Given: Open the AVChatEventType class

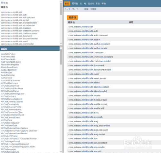Looking at the screenshot, I should point(9,126).
